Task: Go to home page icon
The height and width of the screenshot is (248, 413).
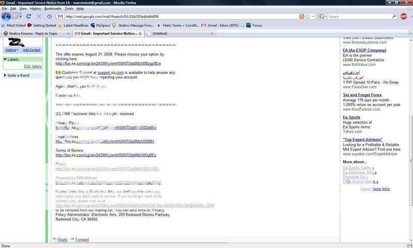Action: 49,16
